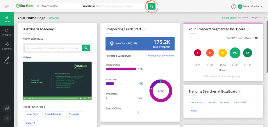Click the Trending Searches info icon
The width and height of the screenshot is (268, 127).
[239, 91]
